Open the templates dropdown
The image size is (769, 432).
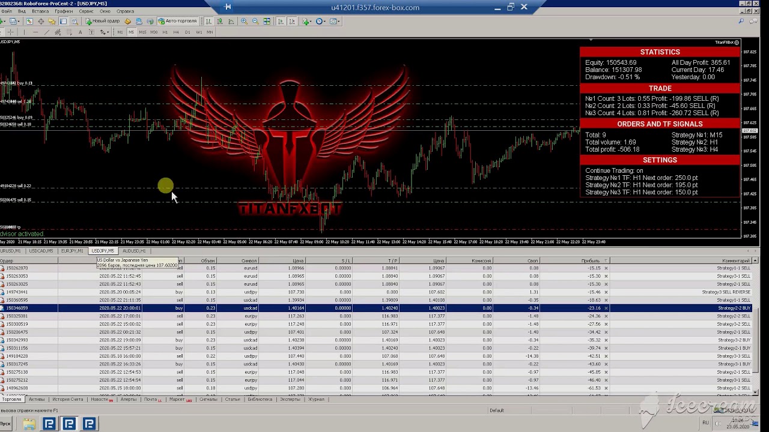[x=335, y=21]
